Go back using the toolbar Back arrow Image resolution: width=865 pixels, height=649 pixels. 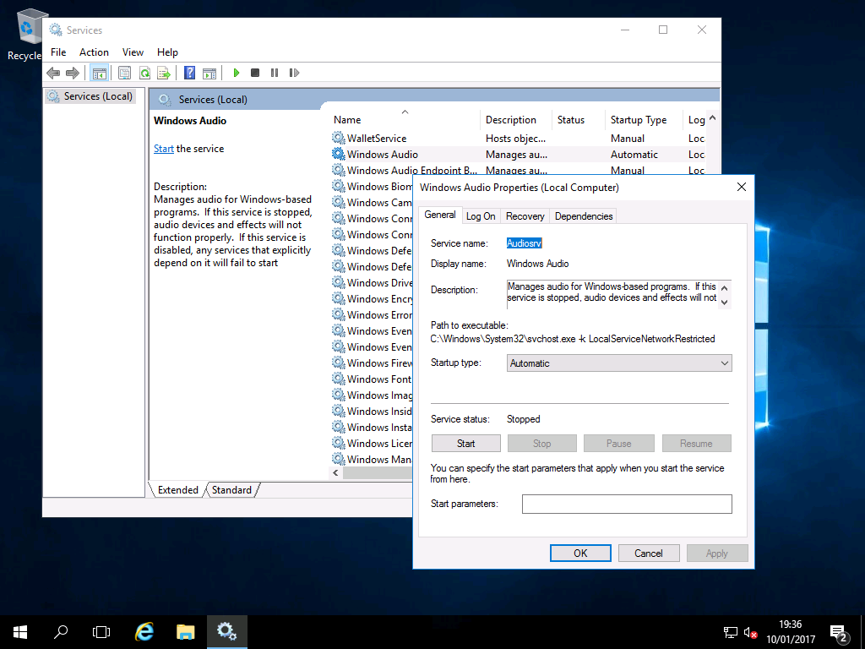[x=53, y=73]
